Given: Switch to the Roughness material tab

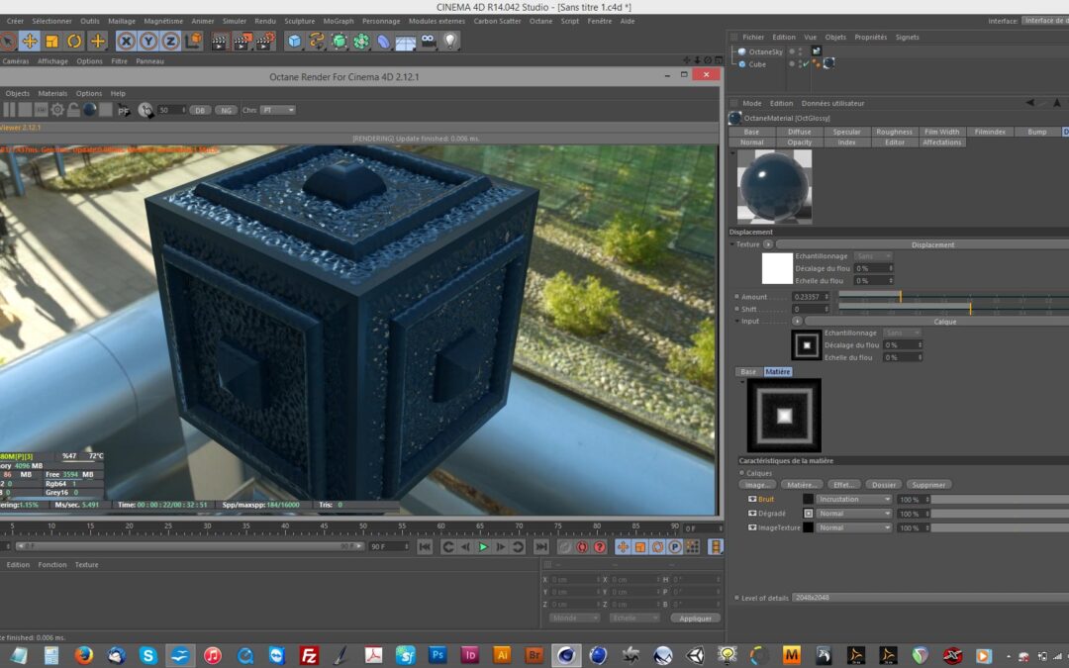Looking at the screenshot, I should [894, 132].
